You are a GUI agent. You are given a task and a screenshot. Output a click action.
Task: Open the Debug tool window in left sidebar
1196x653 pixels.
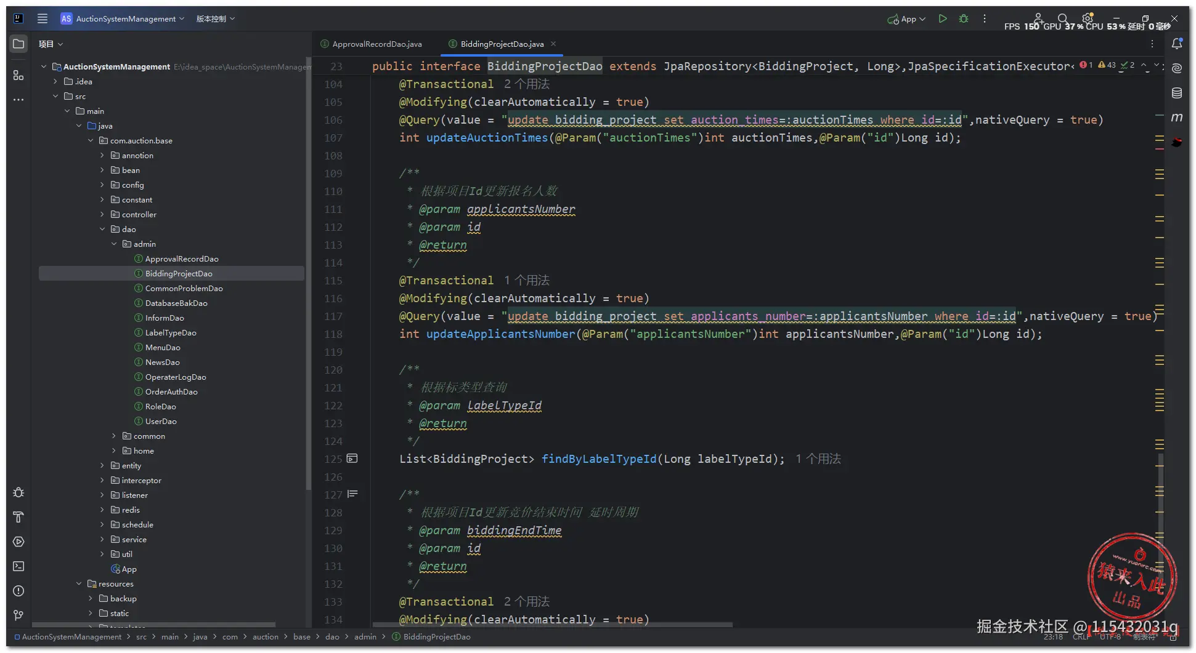(x=18, y=492)
